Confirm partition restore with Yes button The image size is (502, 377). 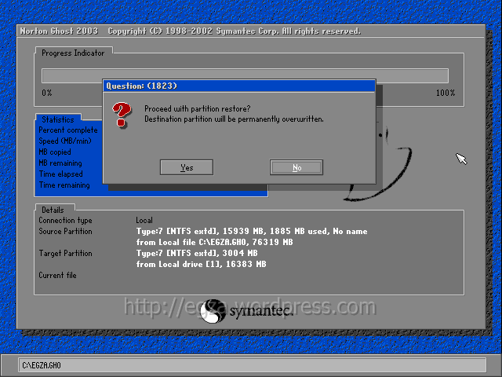pyautogui.click(x=187, y=167)
